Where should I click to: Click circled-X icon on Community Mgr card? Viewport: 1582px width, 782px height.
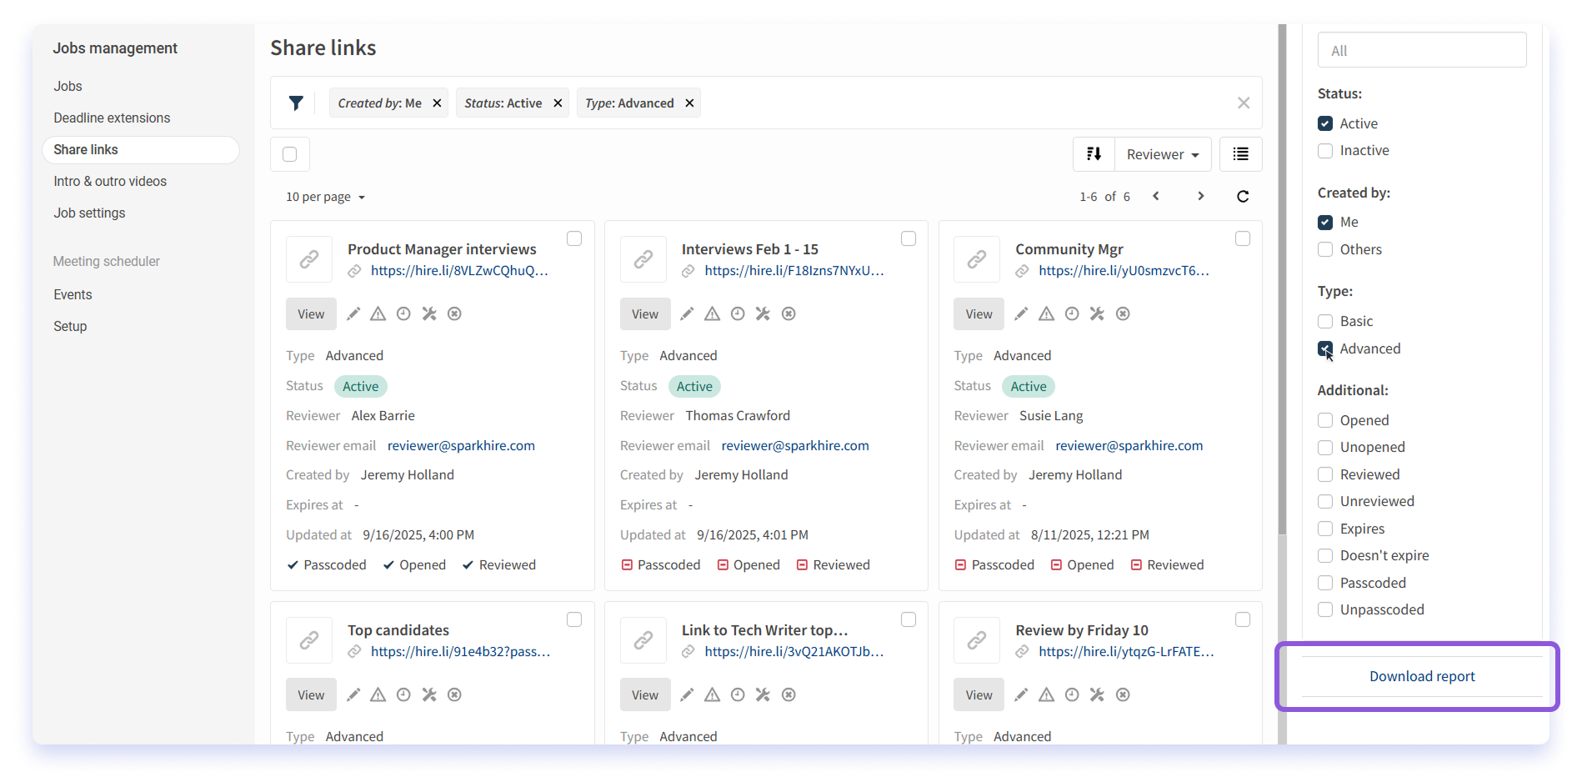(1123, 314)
